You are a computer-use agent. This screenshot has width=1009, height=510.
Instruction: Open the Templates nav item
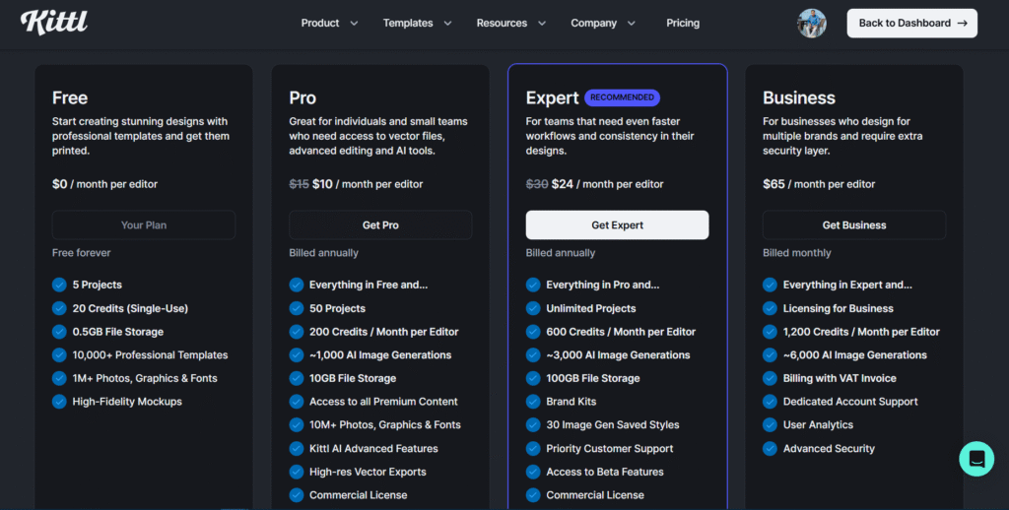point(408,24)
